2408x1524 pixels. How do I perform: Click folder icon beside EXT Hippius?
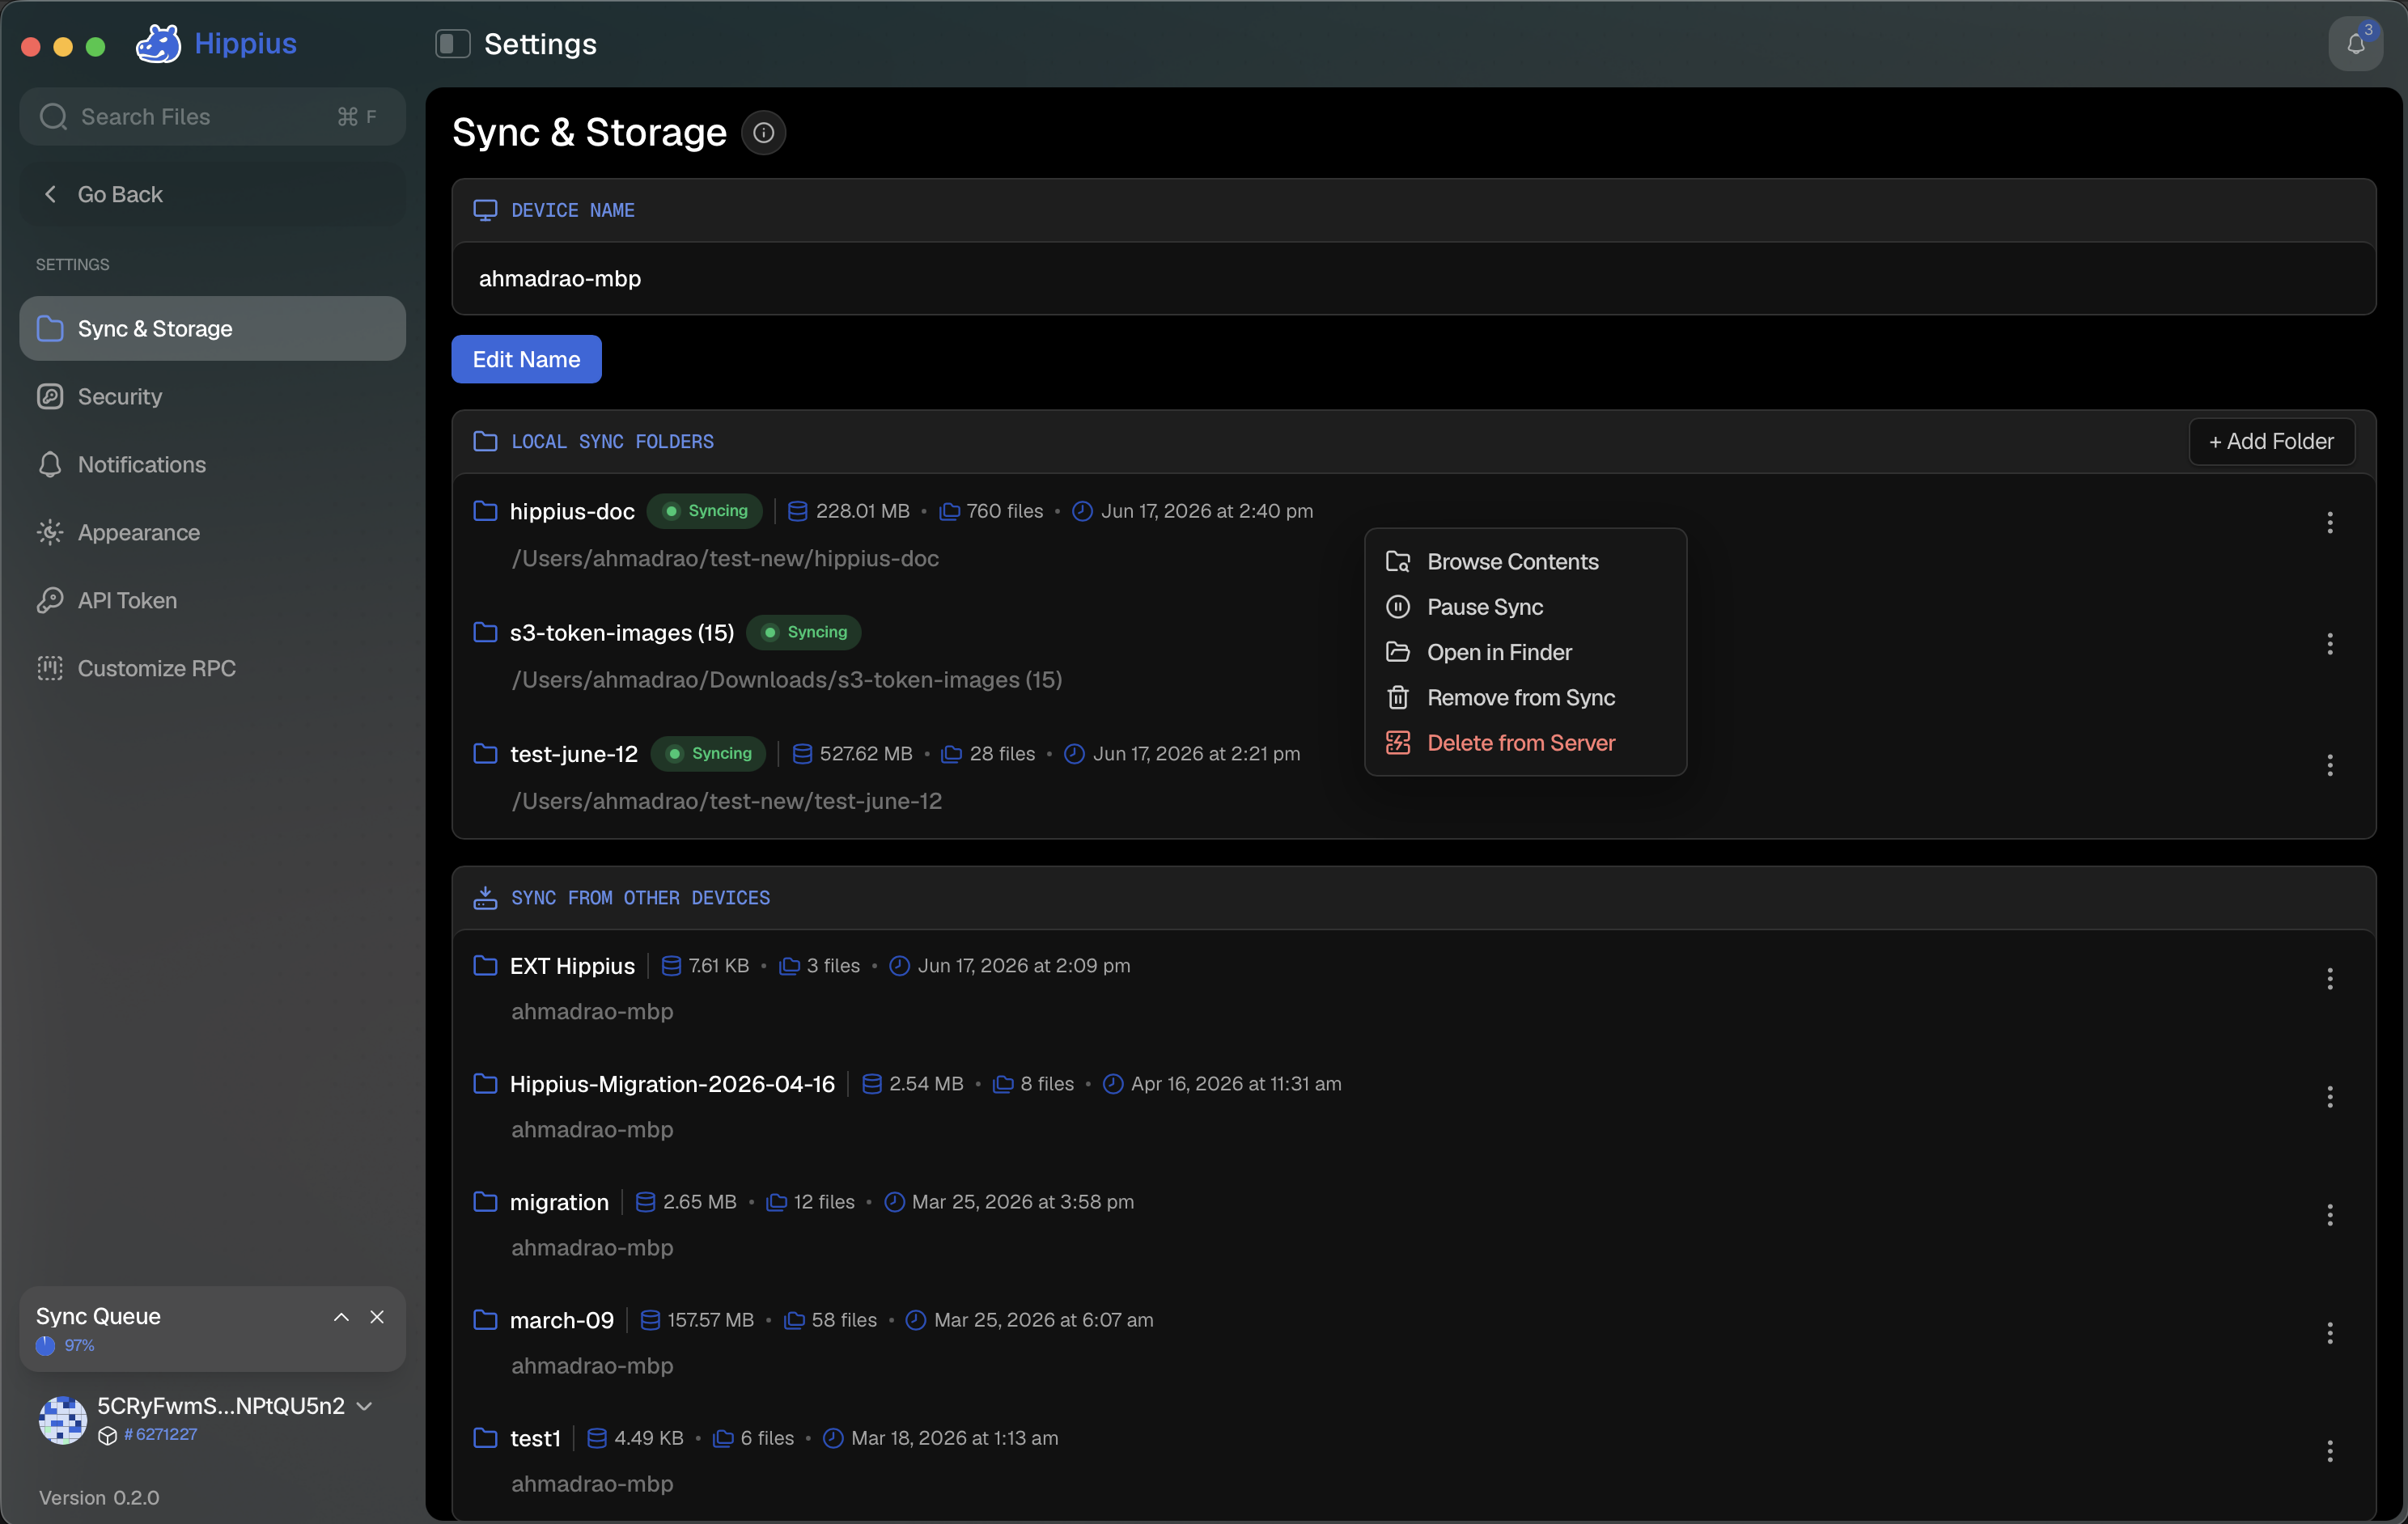[485, 965]
